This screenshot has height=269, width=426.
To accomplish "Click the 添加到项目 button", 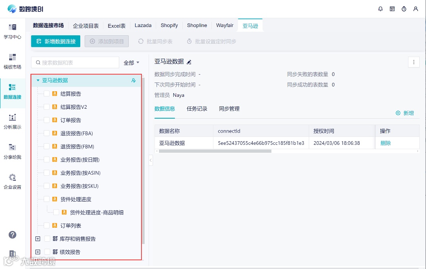I will 106,41.
